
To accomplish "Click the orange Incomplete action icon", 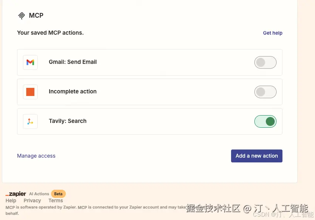I will (30, 92).
